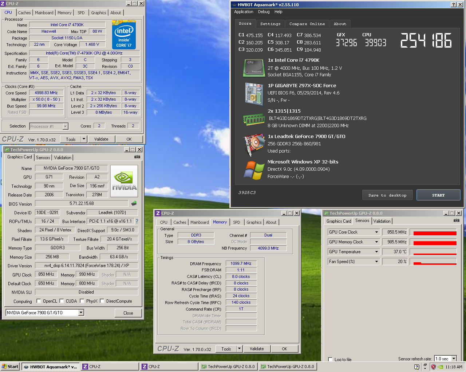Screen dimensions: 466x372
Task: Click the Close button in GPU-Z
Action: point(128,313)
